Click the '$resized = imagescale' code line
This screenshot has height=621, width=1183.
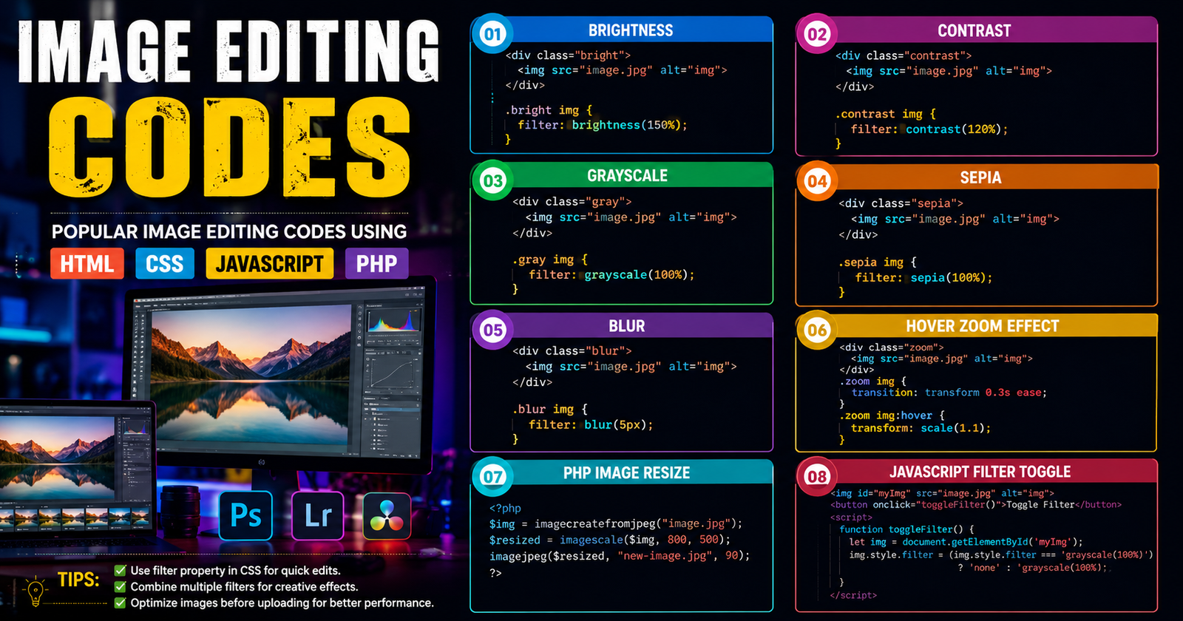pos(610,540)
